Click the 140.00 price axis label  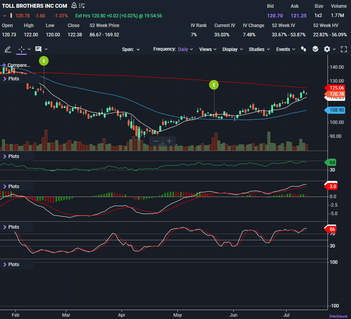337,67
